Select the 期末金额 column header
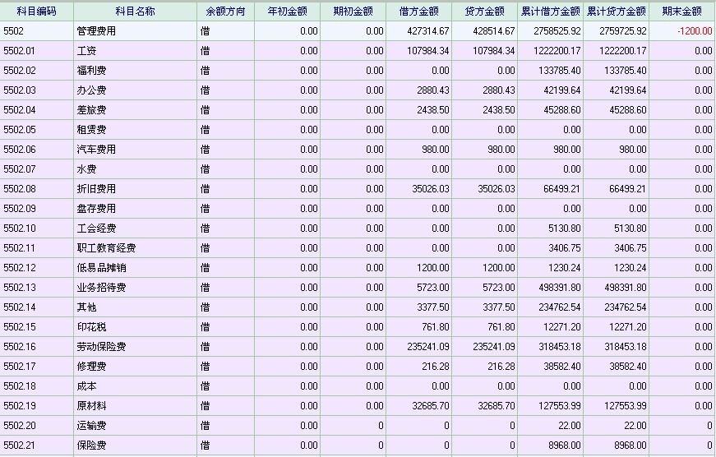Screen dimensions: 716x457 pos(681,12)
